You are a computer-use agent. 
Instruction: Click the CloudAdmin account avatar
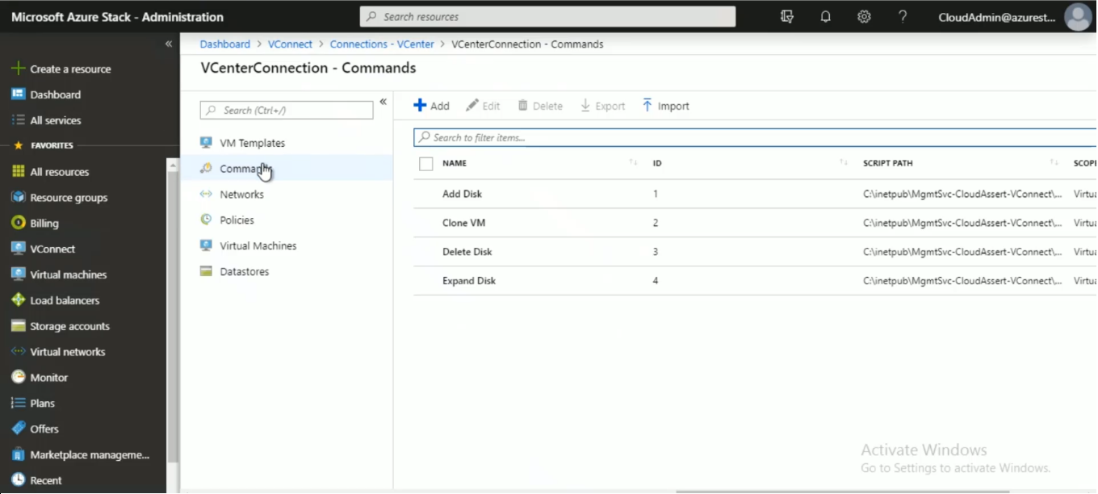click(1078, 17)
